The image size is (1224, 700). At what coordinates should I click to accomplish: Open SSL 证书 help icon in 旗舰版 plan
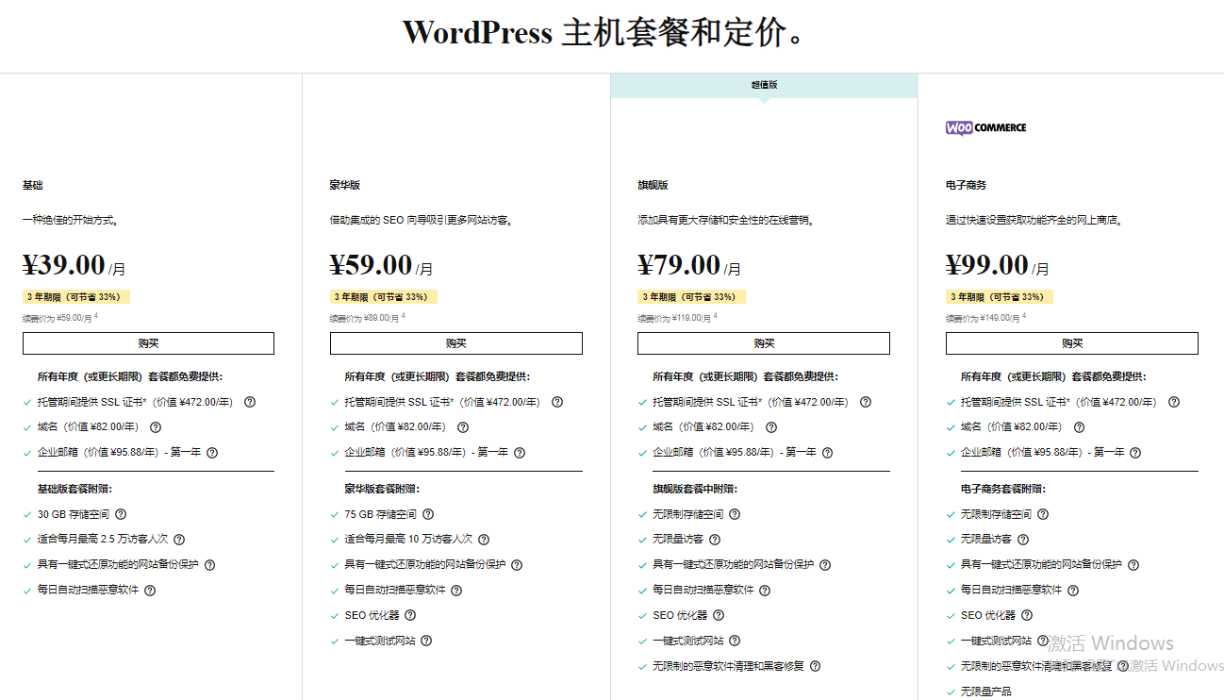point(866,402)
